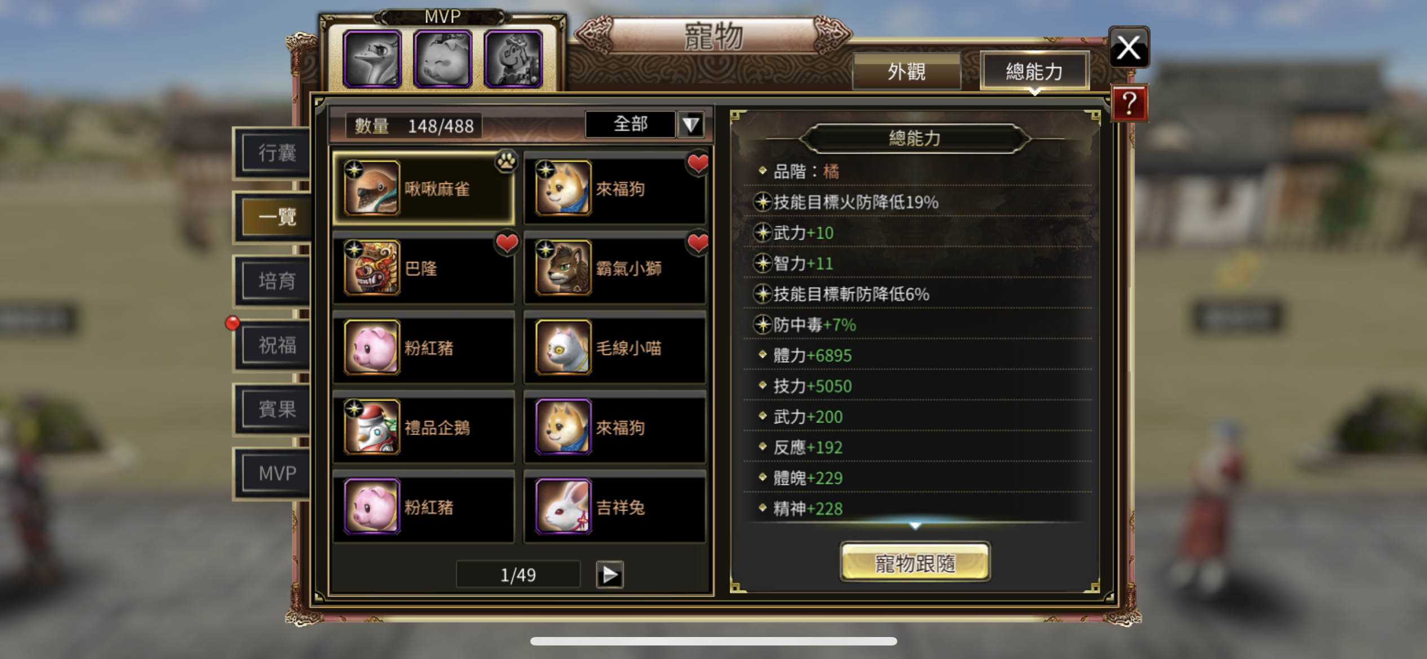
Task: Toggle the heart favorite on 來福狗
Action: [x=698, y=163]
